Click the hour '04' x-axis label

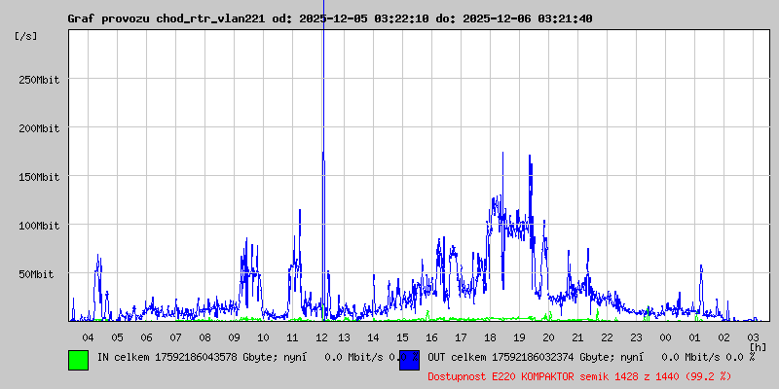(88, 337)
